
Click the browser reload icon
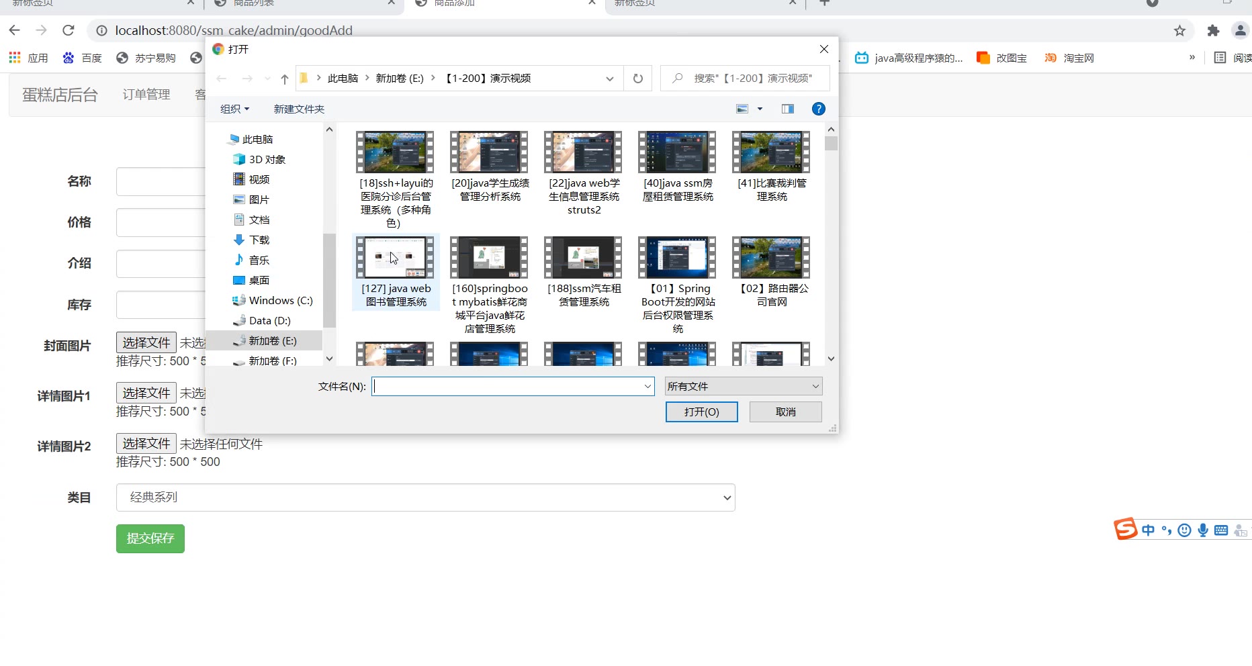tap(68, 30)
